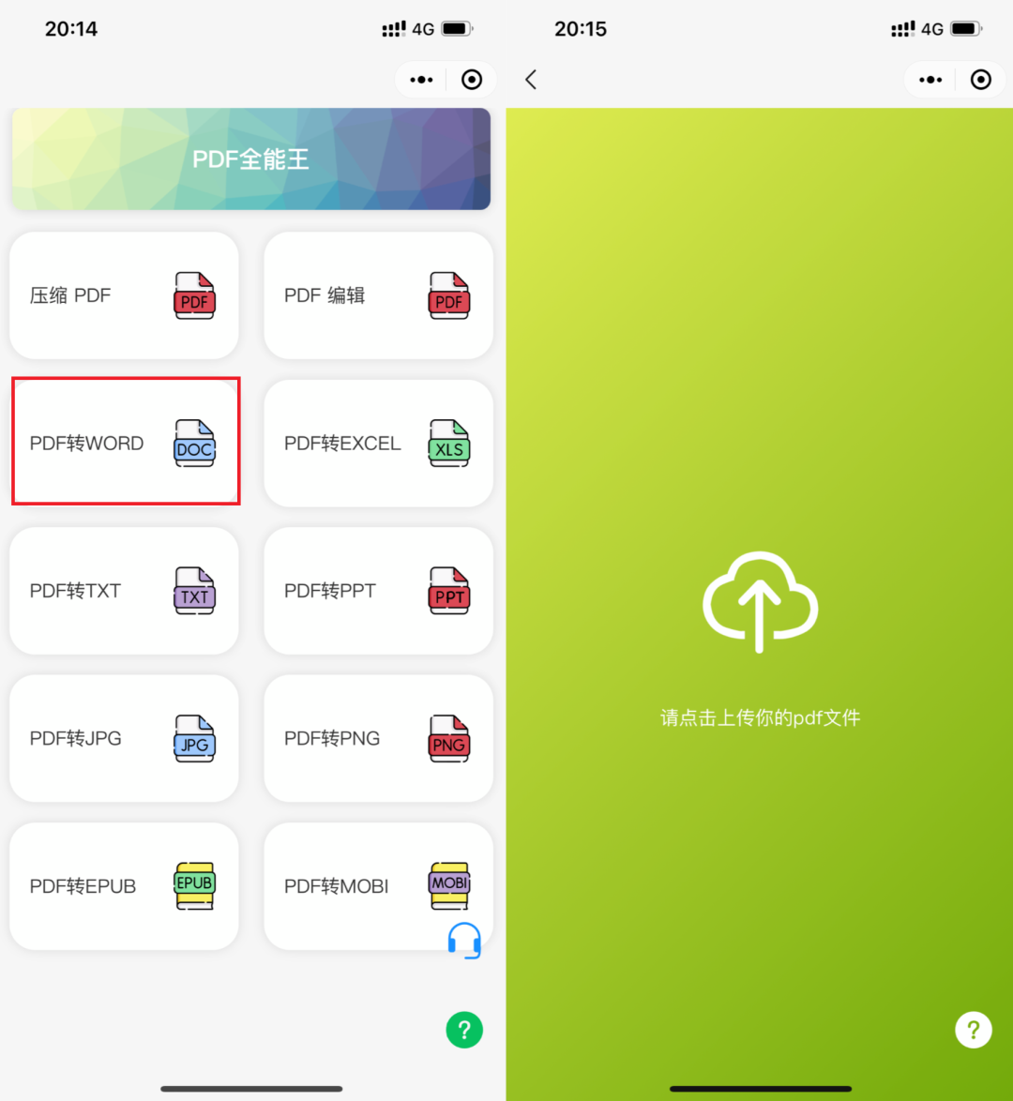Tap the white help question mark on upload screen
This screenshot has width=1013, height=1101.
[x=974, y=1030]
